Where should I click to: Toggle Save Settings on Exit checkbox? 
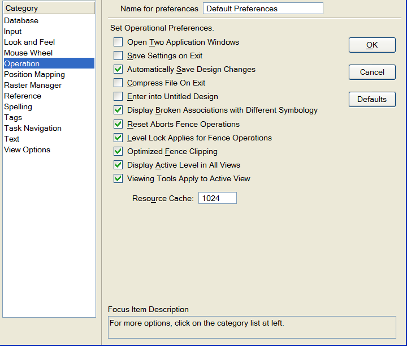click(x=118, y=55)
